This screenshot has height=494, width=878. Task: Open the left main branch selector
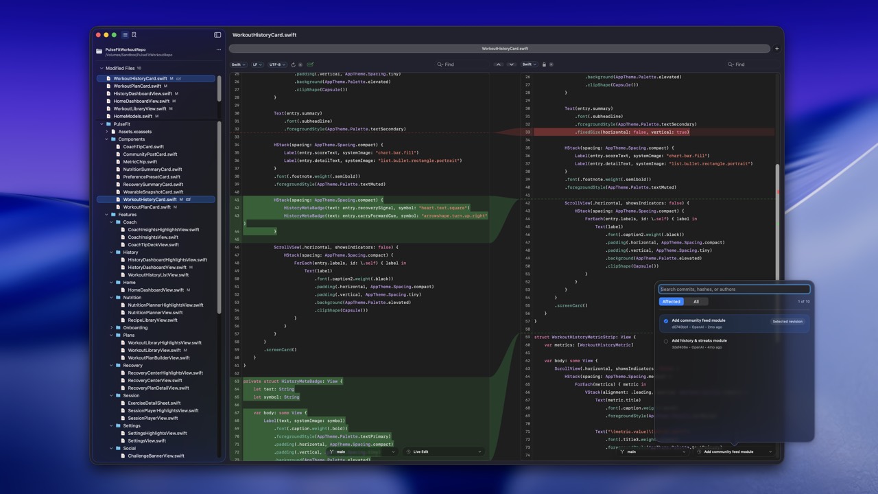[x=362, y=451]
